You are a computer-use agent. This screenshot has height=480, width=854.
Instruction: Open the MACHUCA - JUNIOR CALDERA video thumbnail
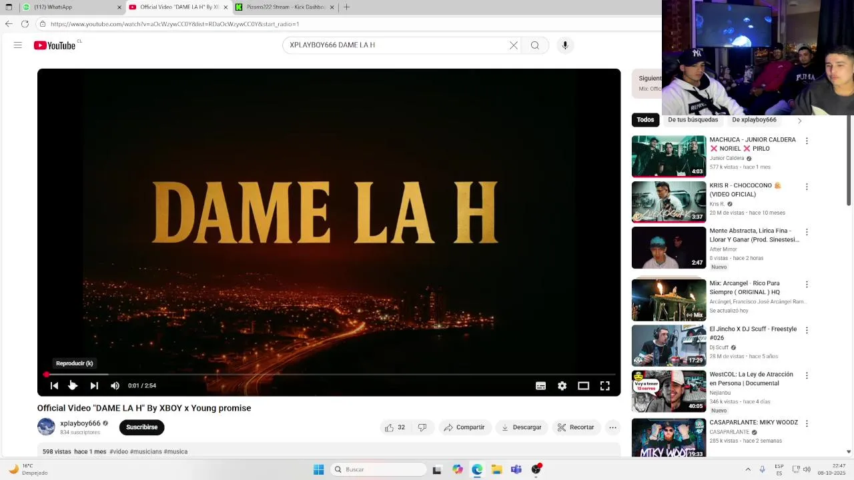pyautogui.click(x=669, y=157)
